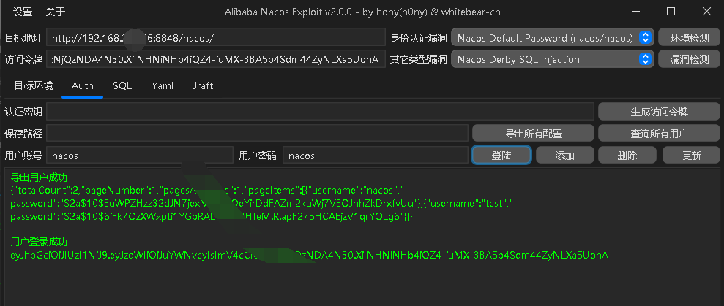Select the Auth tab

click(83, 85)
